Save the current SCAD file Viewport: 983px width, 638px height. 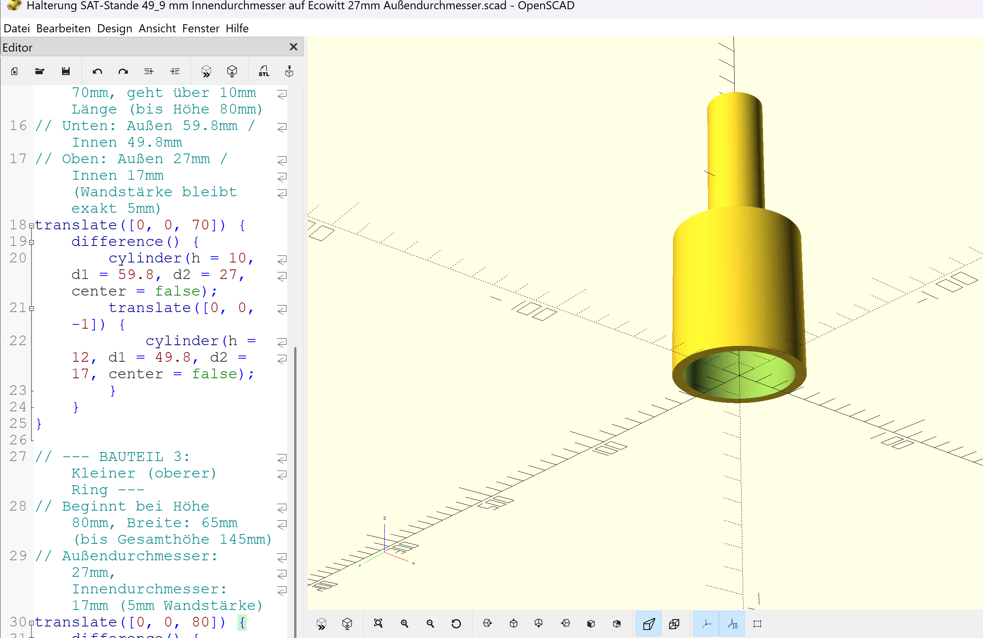(66, 71)
